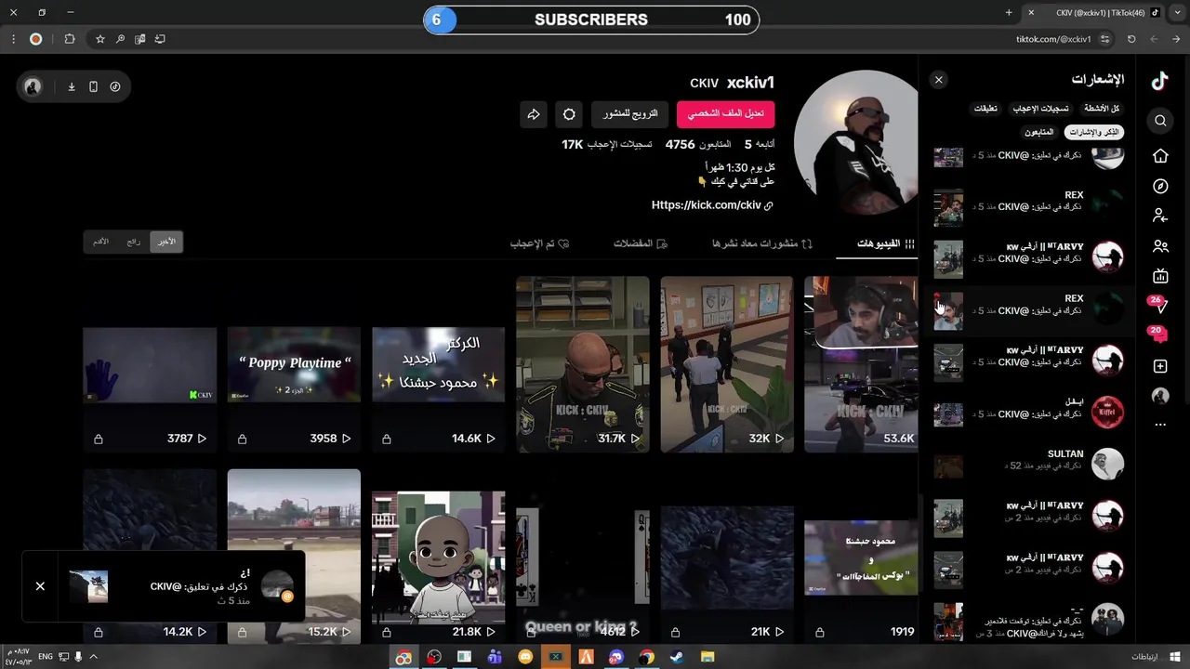Open the Explore compass icon

[1160, 186]
